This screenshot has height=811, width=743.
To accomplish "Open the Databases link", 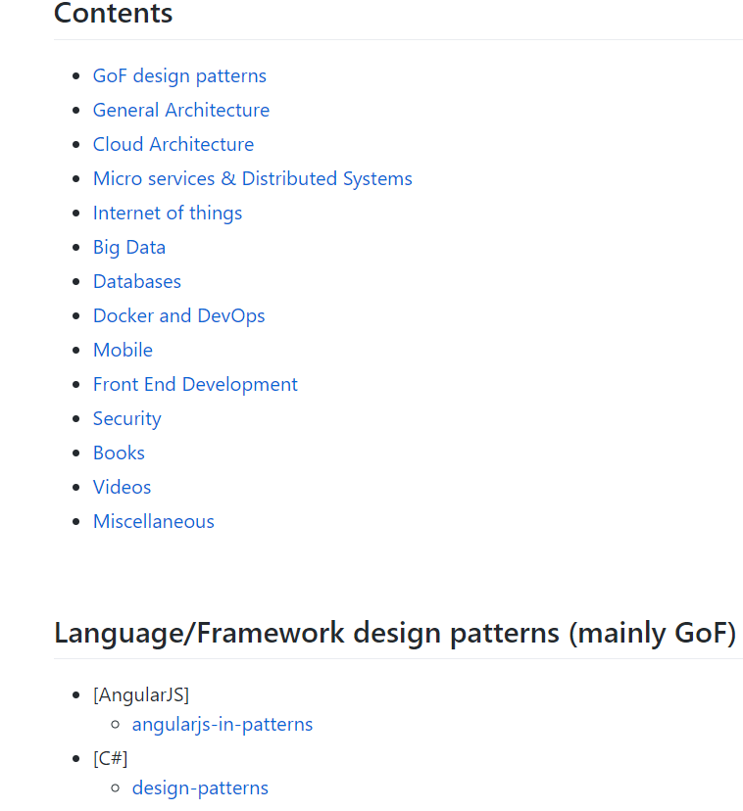I will (137, 281).
